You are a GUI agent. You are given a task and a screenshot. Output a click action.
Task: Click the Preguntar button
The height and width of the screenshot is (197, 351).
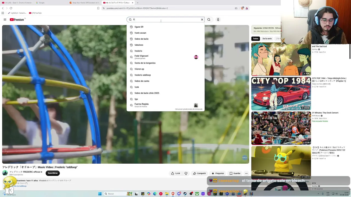(218, 173)
